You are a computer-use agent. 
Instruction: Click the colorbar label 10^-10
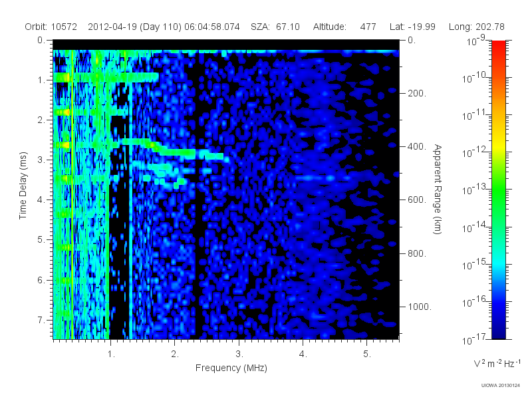click(475, 78)
